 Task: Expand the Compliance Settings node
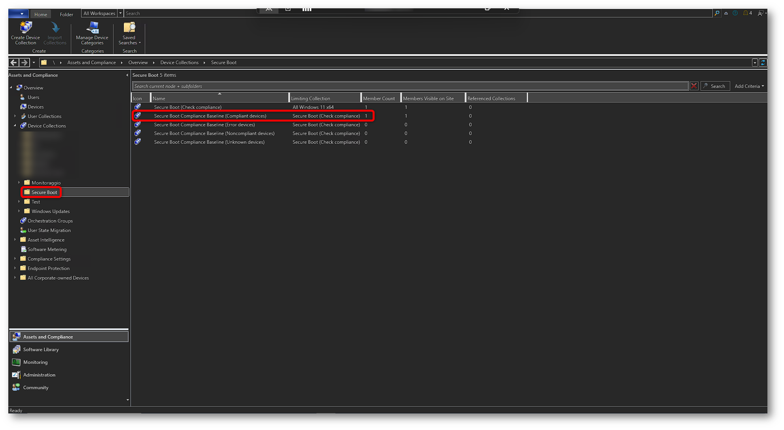(x=15, y=259)
